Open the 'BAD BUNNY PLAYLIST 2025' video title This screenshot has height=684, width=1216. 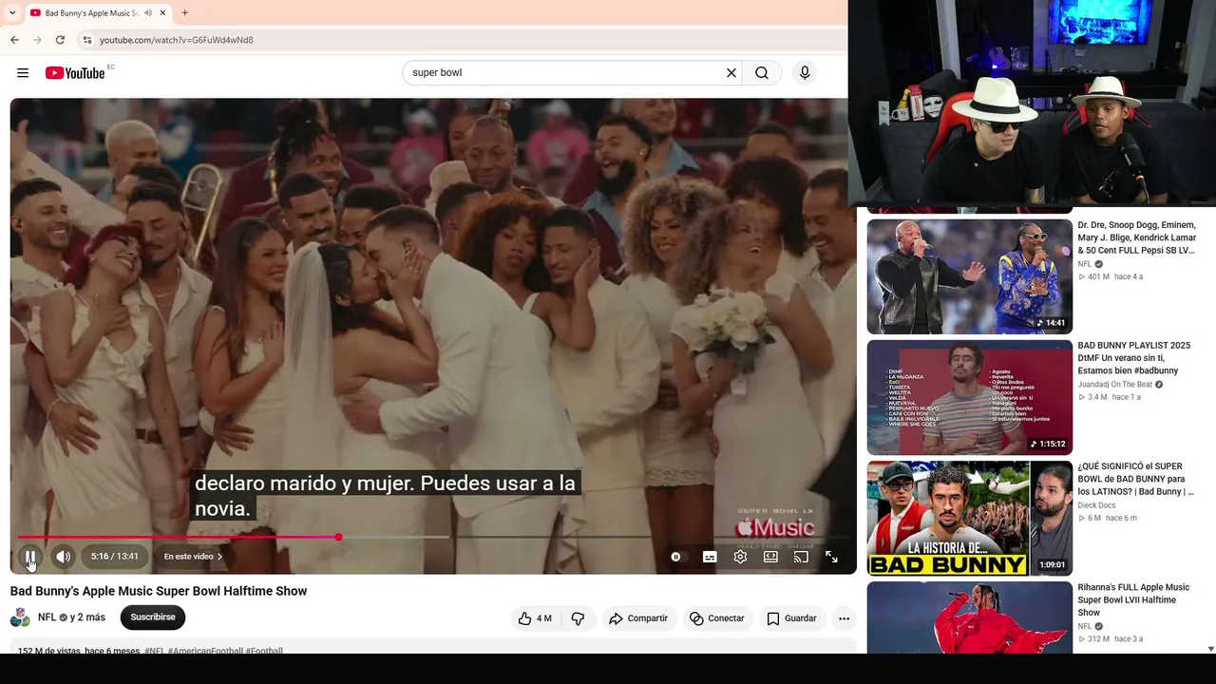tap(1134, 358)
